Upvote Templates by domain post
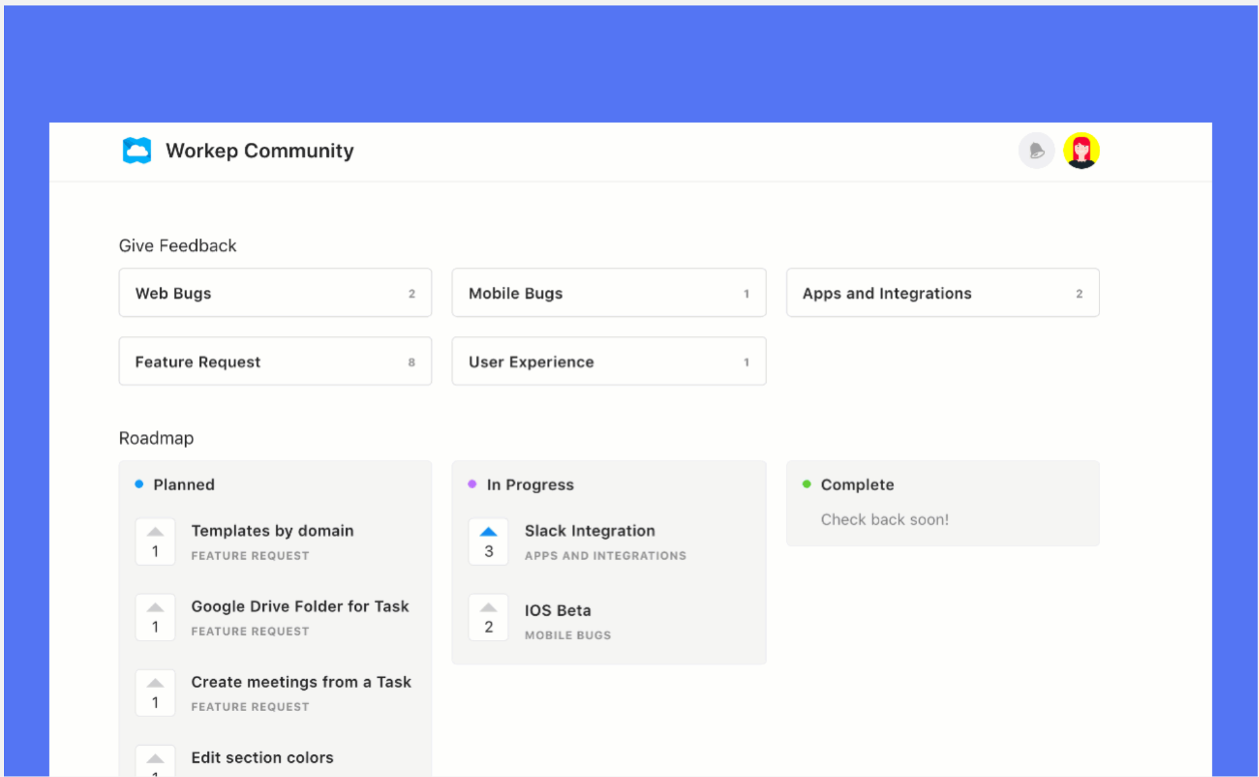 pos(155,541)
